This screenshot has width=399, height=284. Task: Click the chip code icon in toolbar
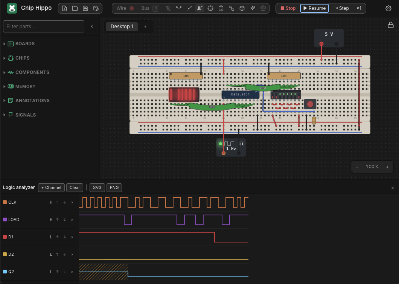point(263,8)
